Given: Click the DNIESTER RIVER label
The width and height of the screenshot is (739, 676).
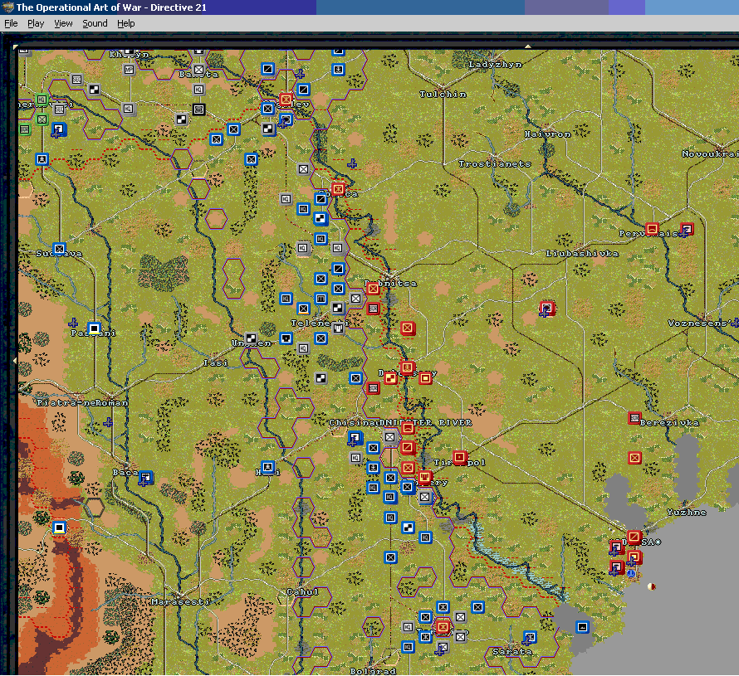Looking at the screenshot, I should tap(425, 423).
